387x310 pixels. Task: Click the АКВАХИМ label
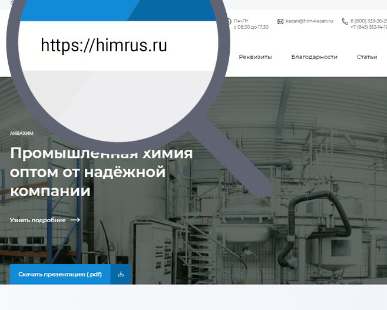tap(21, 133)
